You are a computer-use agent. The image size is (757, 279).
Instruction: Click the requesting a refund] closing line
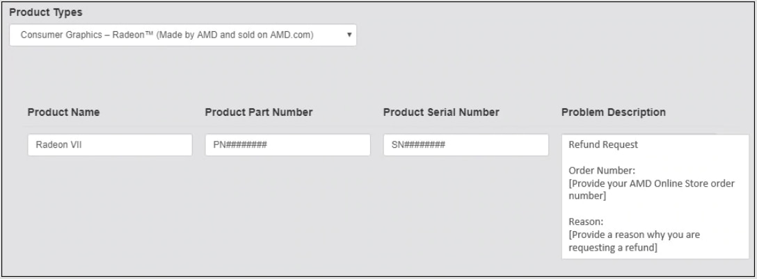(613, 248)
